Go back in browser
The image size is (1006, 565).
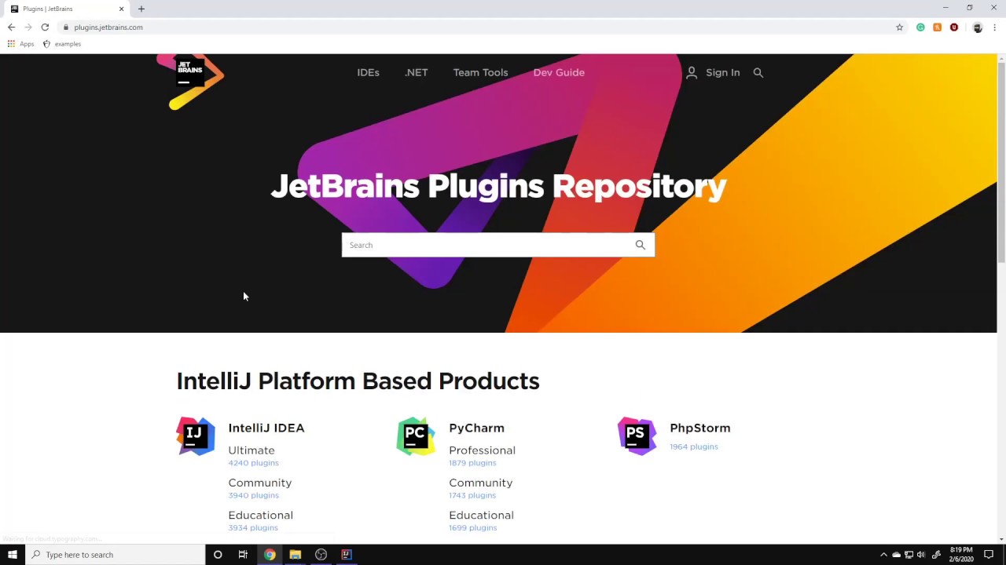[x=11, y=27]
